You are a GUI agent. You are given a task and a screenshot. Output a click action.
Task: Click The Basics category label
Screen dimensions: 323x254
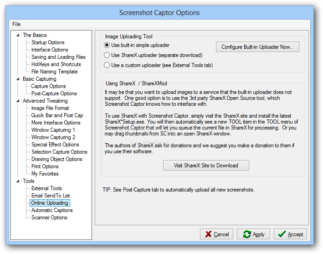pyautogui.click(x=35, y=35)
